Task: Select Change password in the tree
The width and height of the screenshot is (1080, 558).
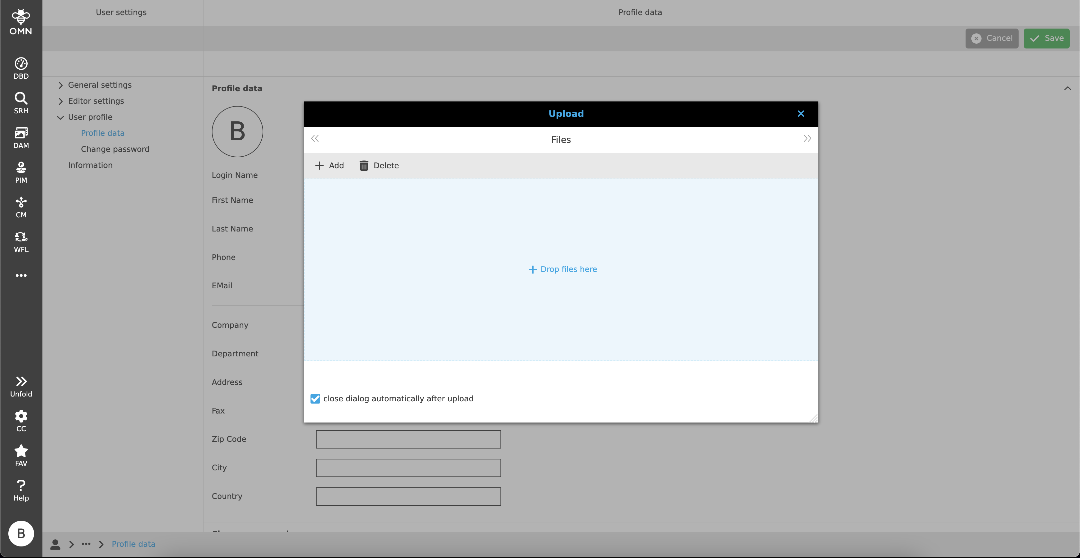Action: click(x=115, y=149)
